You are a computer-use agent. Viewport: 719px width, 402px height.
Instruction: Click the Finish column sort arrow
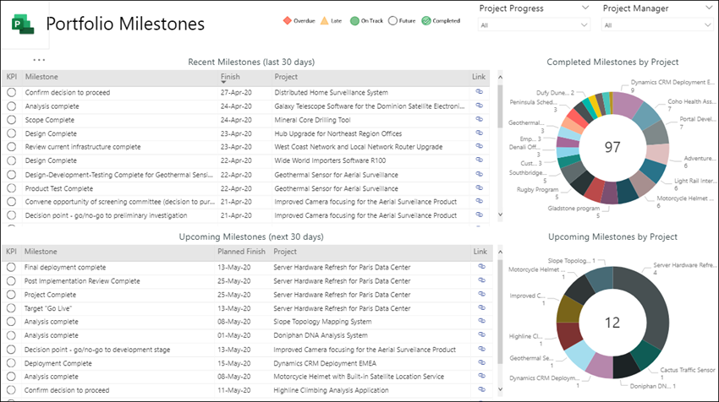pos(223,83)
